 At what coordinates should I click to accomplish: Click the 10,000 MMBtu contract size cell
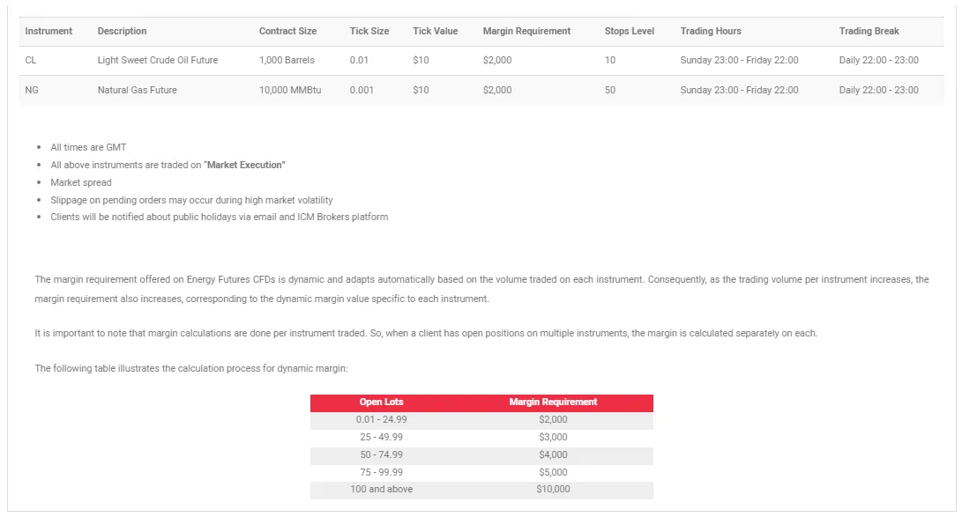point(290,90)
